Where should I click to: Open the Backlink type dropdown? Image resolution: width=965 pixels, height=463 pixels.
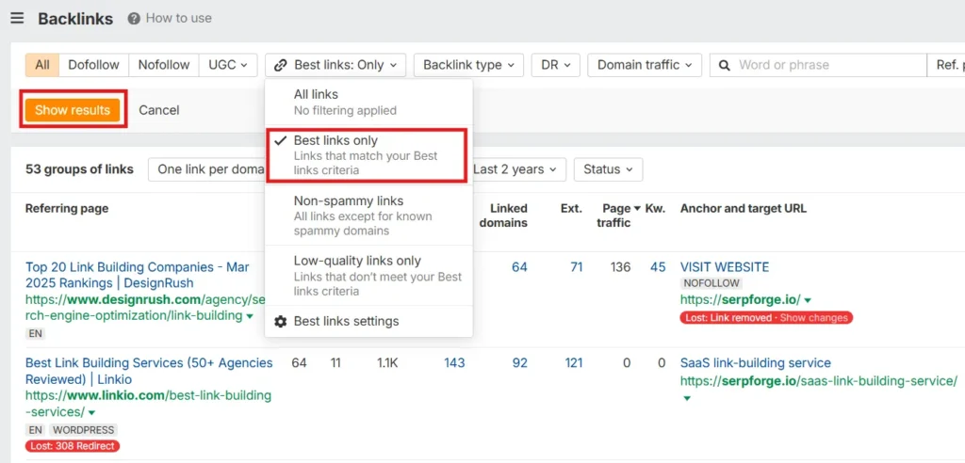[469, 65]
